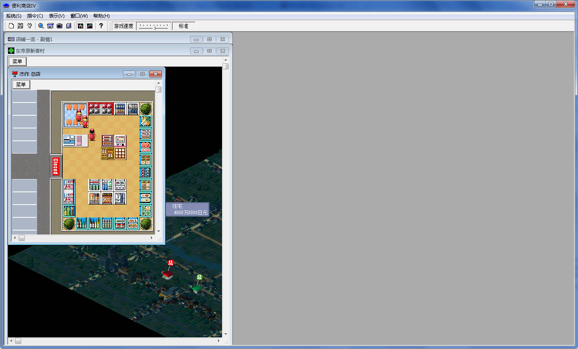This screenshot has height=349, width=578.
Task: Click the help question mark icon
Action: (101, 26)
